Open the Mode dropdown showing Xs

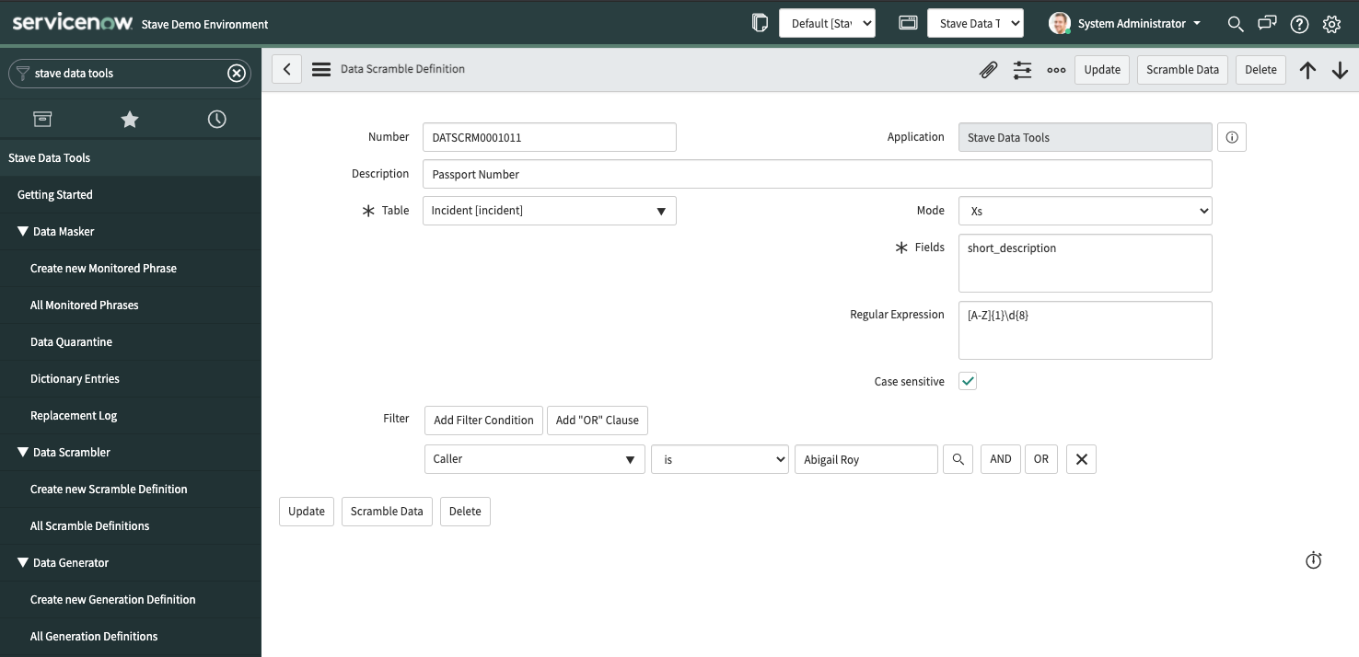point(1085,211)
